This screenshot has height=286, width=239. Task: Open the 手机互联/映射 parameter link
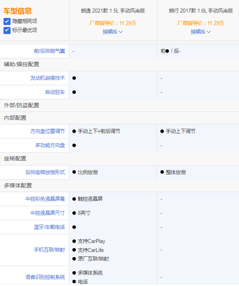[x=49, y=250]
